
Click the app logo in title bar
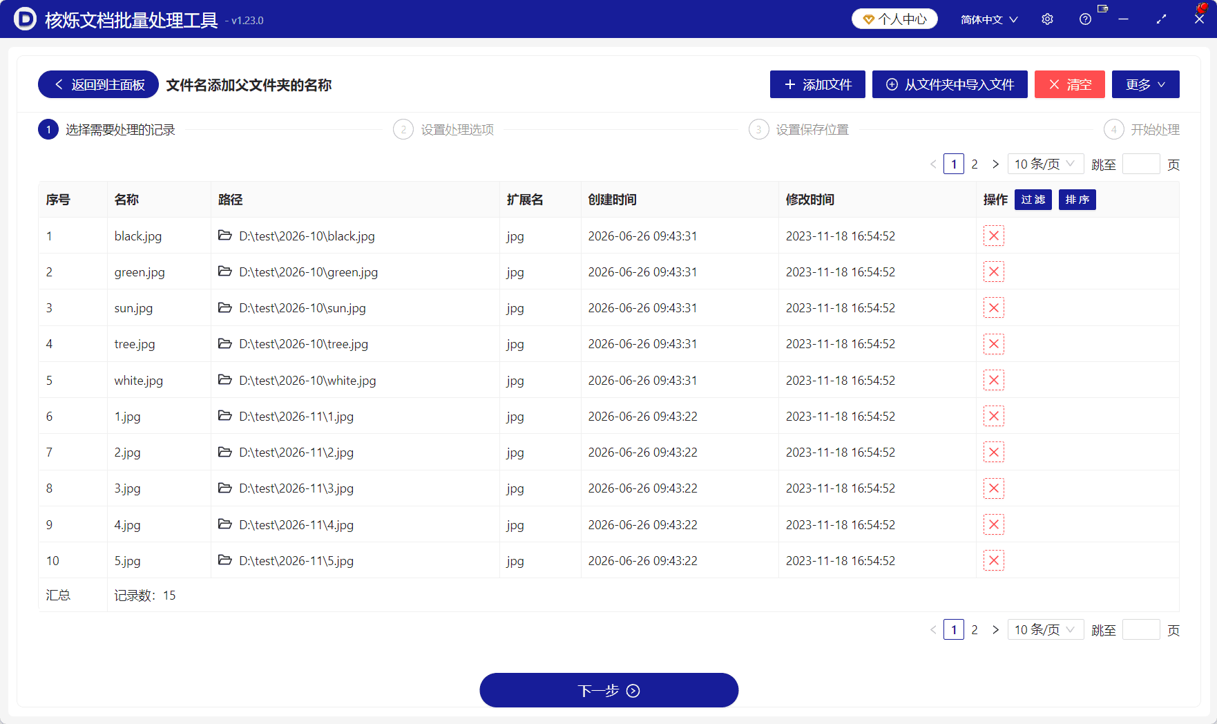coord(25,19)
